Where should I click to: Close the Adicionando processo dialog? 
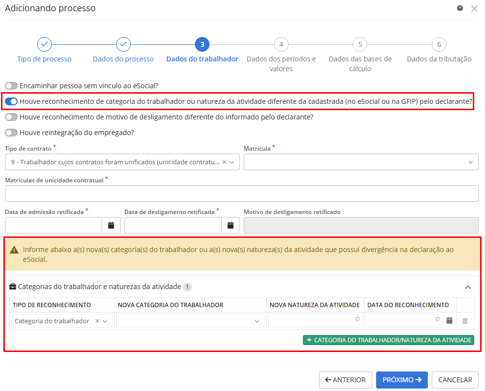coord(474,9)
